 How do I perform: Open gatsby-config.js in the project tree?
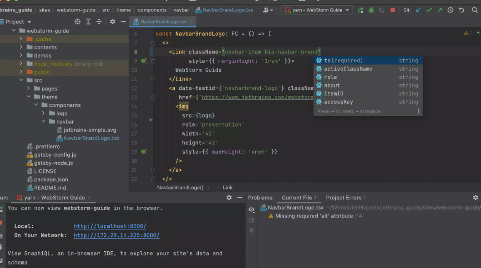pyautogui.click(x=55, y=155)
